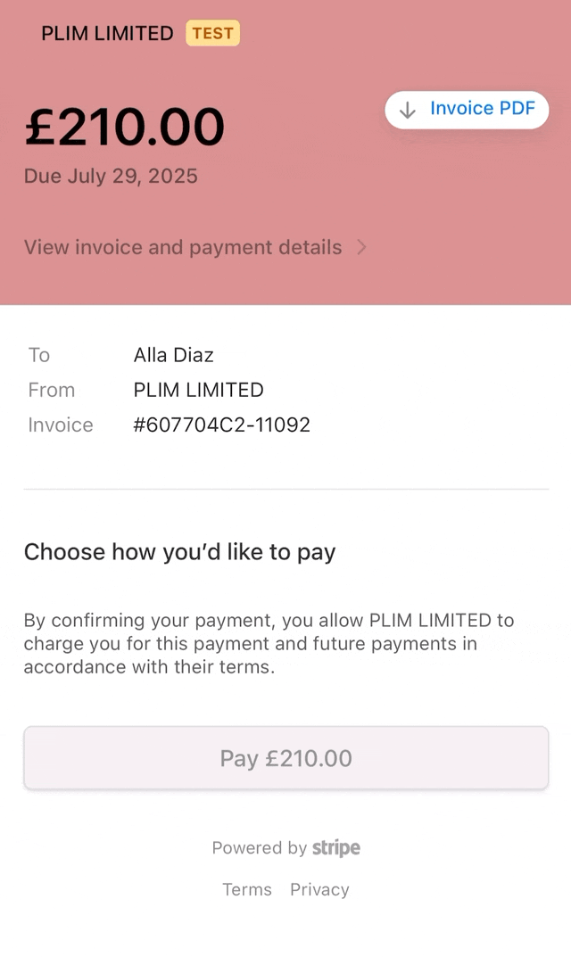Click invoice number #607704C2-11092
Viewport: 571px width, 957px height.
click(221, 425)
